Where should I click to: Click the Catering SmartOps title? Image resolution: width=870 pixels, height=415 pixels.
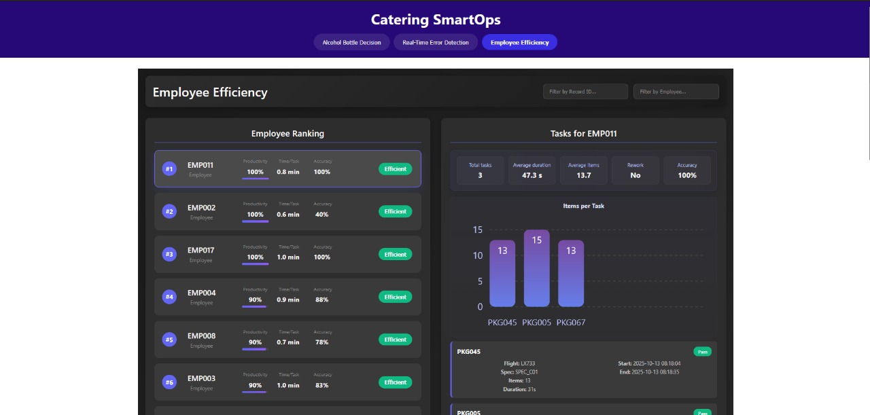click(x=436, y=20)
